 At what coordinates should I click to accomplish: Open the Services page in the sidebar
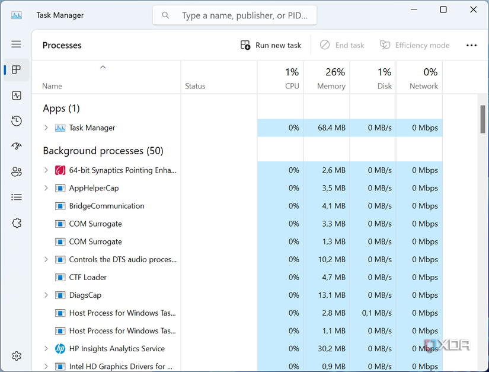16,222
